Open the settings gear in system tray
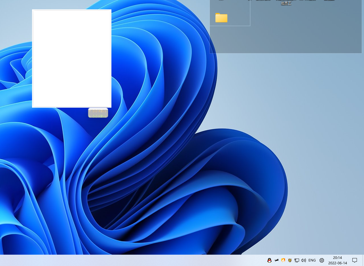This screenshot has width=364, height=266. pos(322,260)
